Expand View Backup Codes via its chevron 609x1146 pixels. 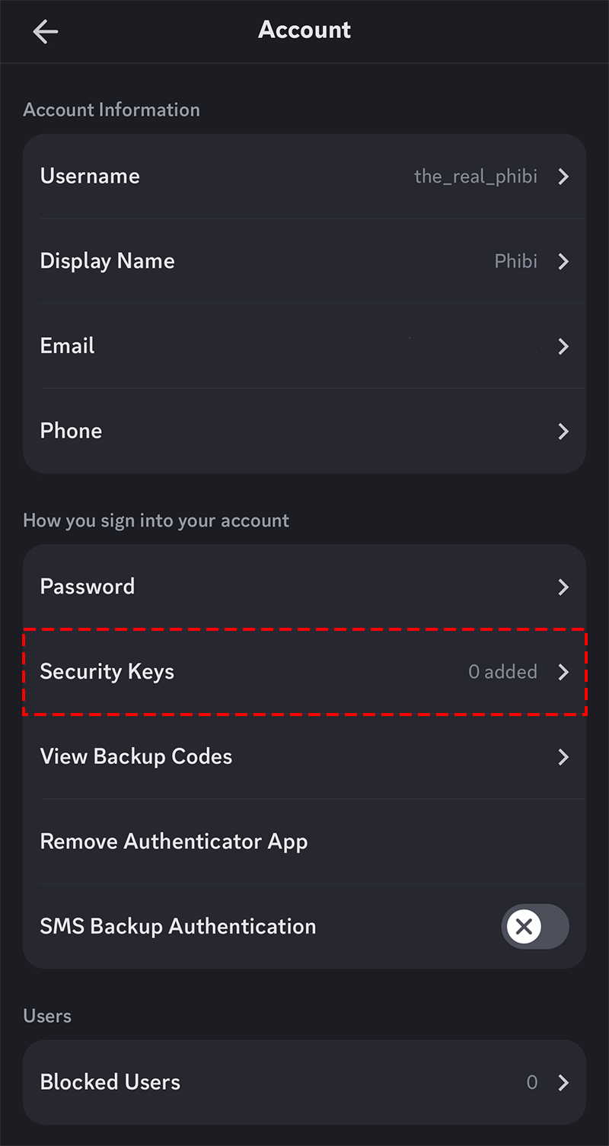563,757
